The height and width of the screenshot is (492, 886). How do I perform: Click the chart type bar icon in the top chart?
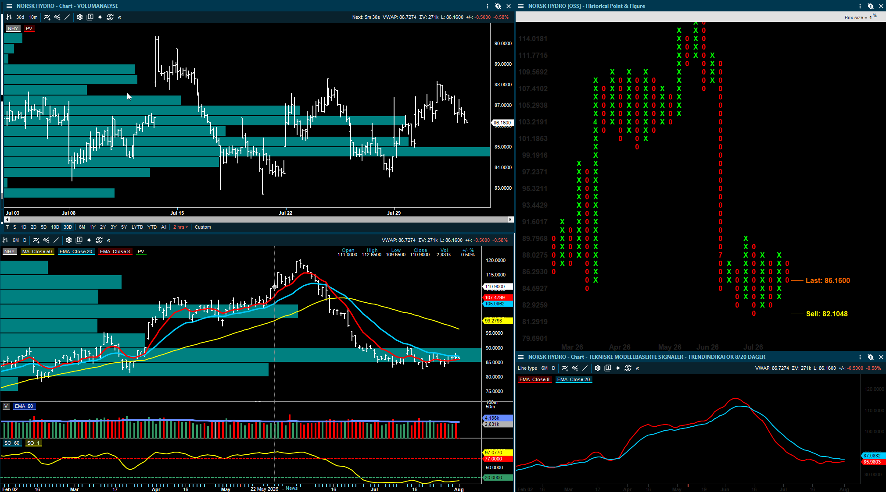coord(9,17)
